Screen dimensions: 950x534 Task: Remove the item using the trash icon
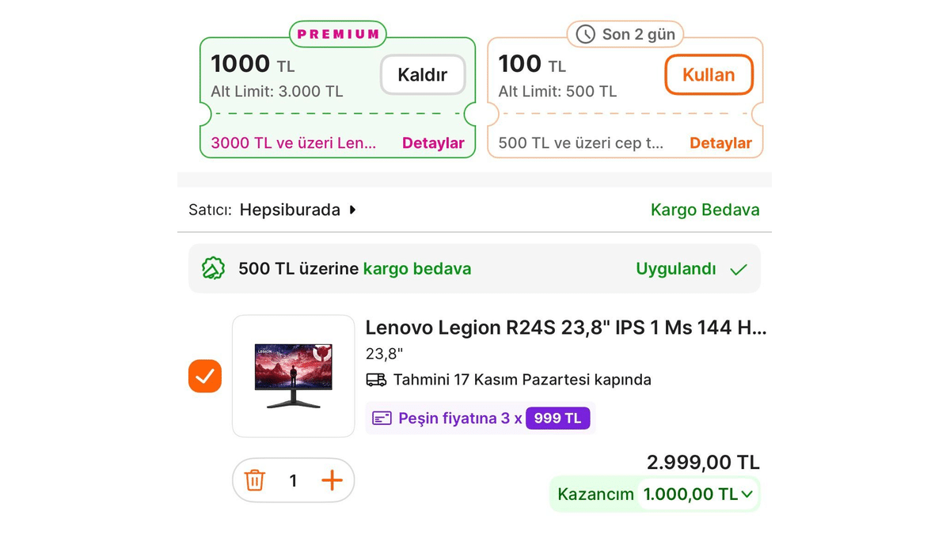click(x=254, y=480)
